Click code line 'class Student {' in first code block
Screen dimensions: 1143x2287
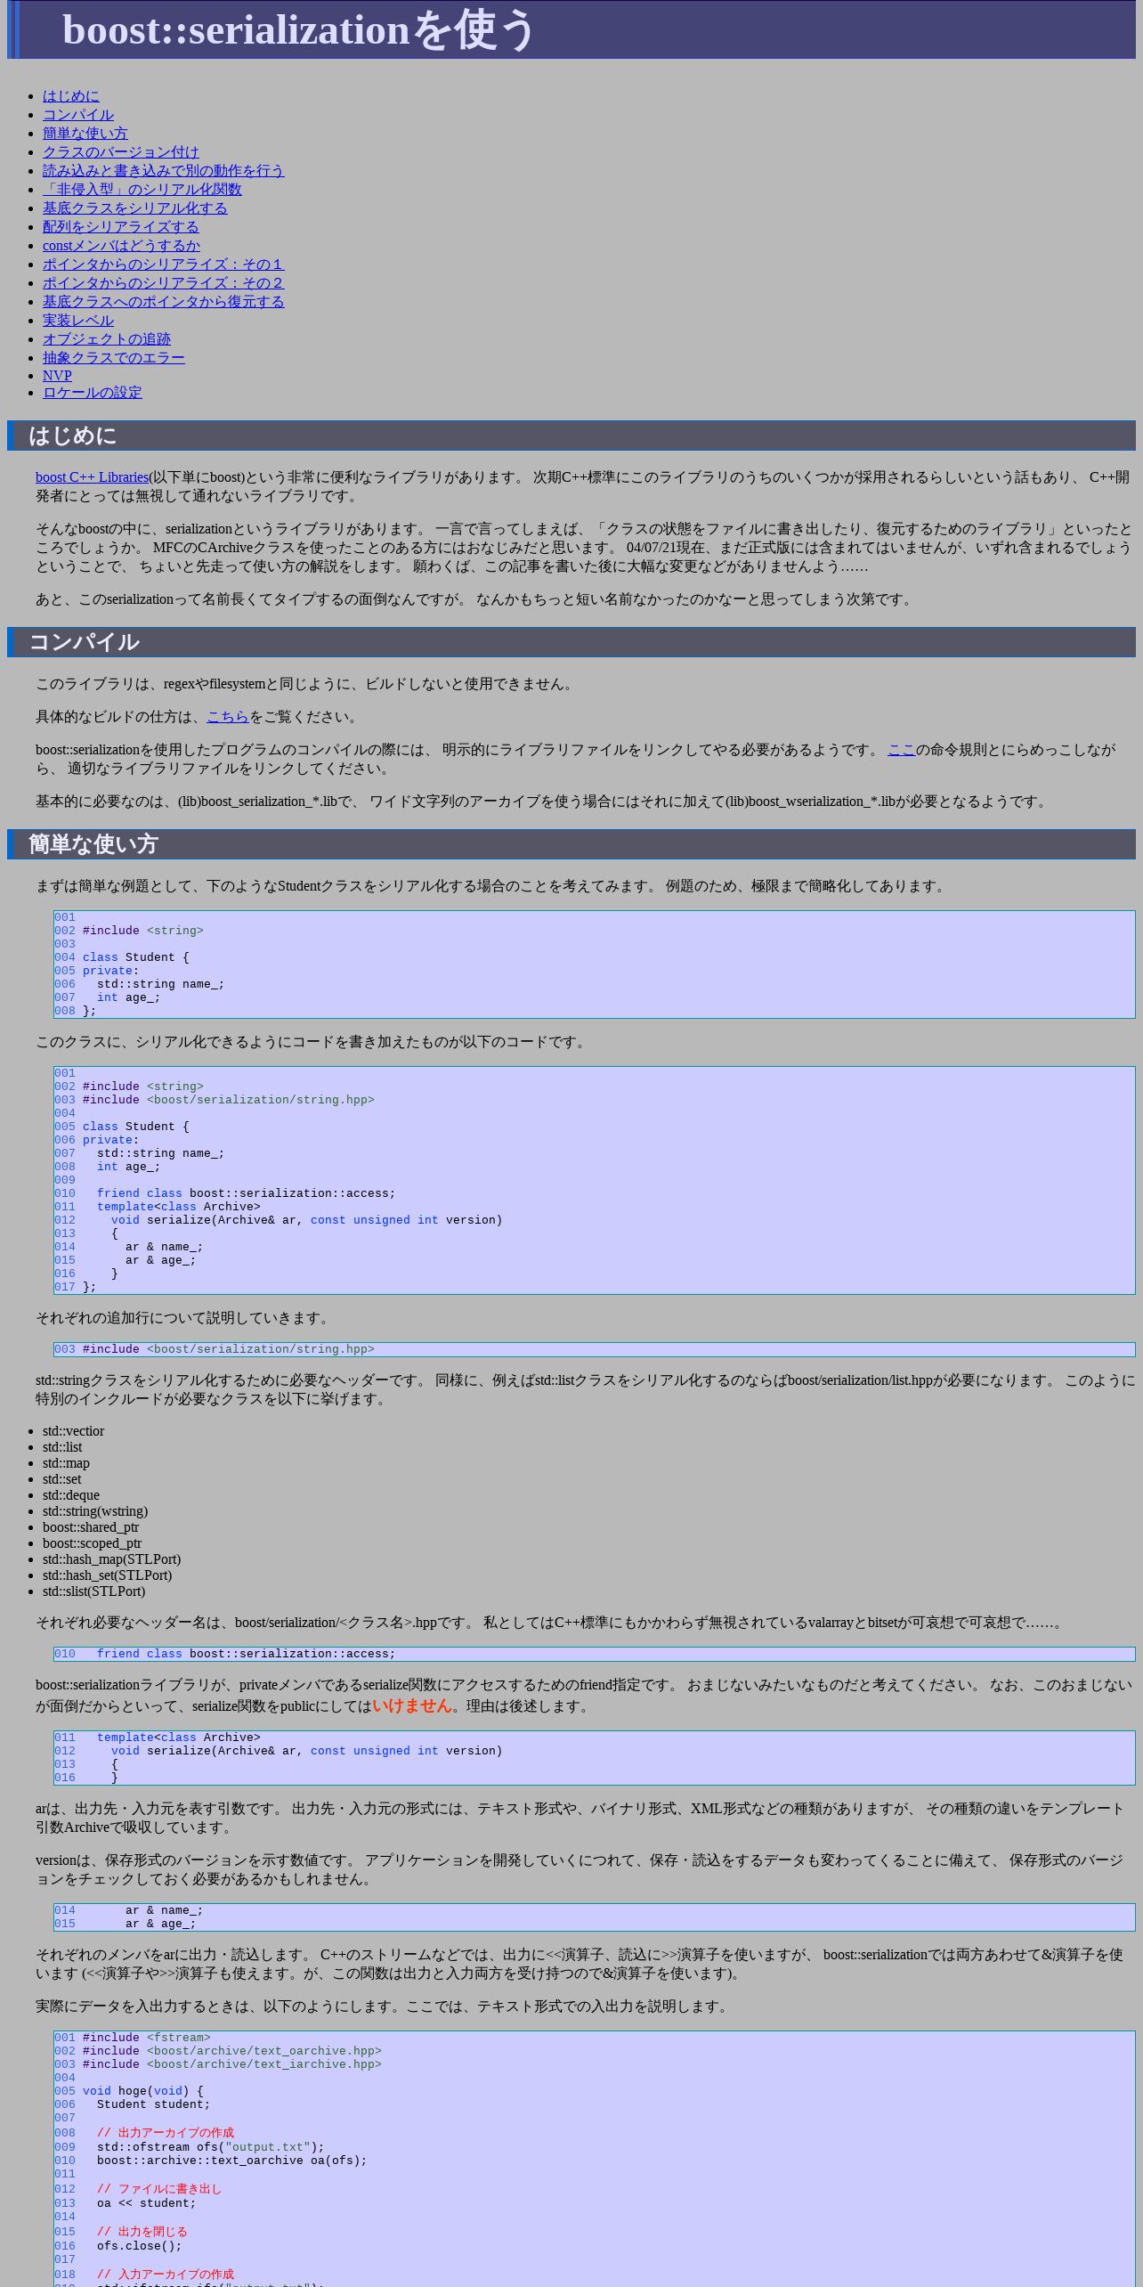(135, 957)
